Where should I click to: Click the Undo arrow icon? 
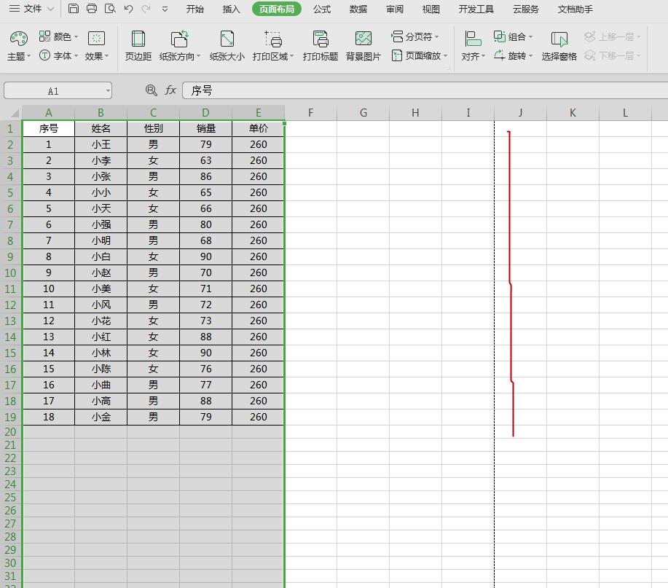[128, 9]
